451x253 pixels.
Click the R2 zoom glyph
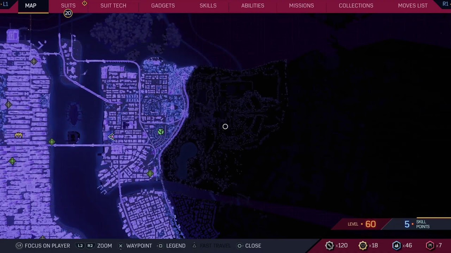click(90, 246)
